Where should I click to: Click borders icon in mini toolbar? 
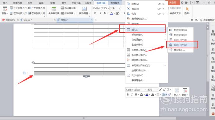point(158,95)
